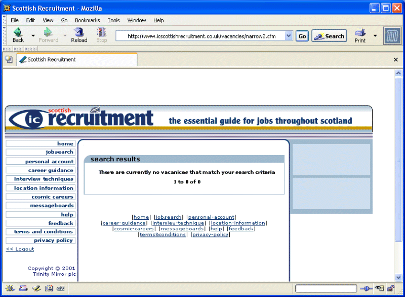The height and width of the screenshot is (297, 405).
Task: Click the << Logout link
Action: 20,249
